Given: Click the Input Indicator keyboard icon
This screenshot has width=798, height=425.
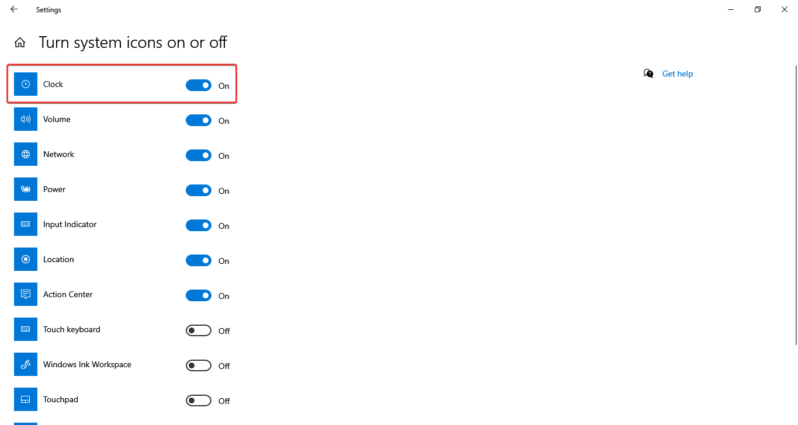Looking at the screenshot, I should click(26, 224).
